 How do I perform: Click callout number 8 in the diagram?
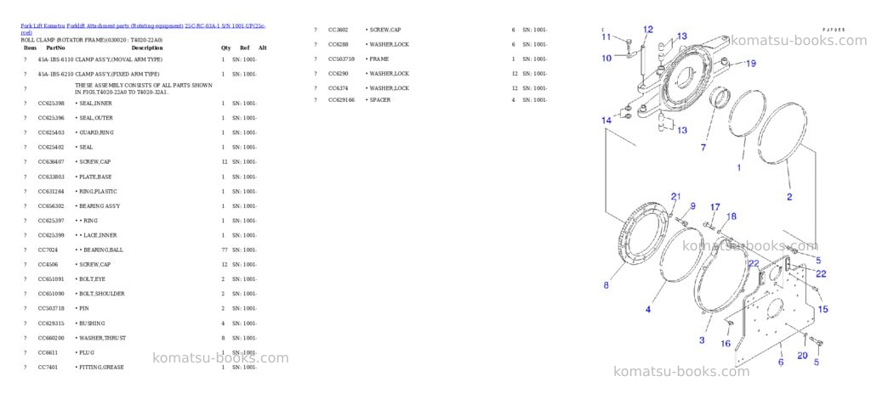[606, 285]
